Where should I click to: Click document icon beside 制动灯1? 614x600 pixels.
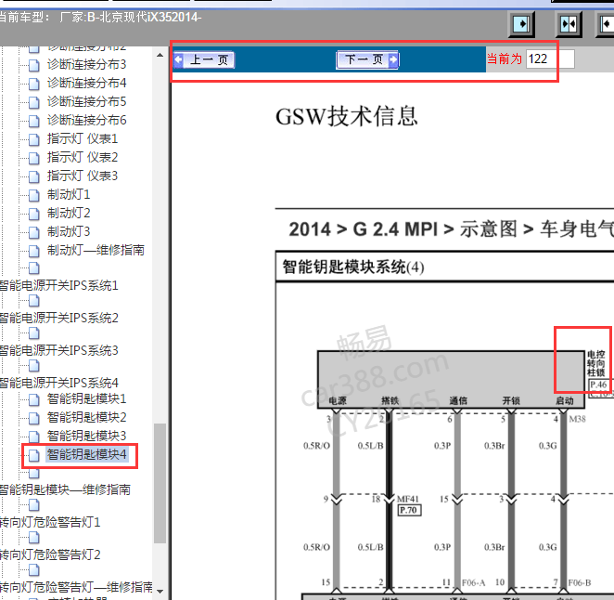point(34,195)
